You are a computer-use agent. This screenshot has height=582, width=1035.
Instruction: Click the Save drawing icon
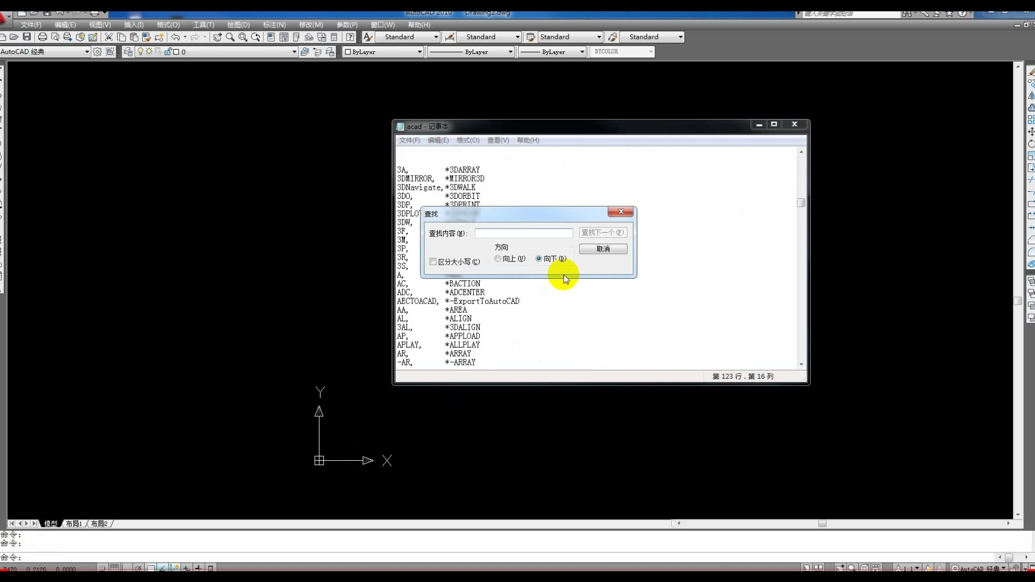pyautogui.click(x=26, y=37)
